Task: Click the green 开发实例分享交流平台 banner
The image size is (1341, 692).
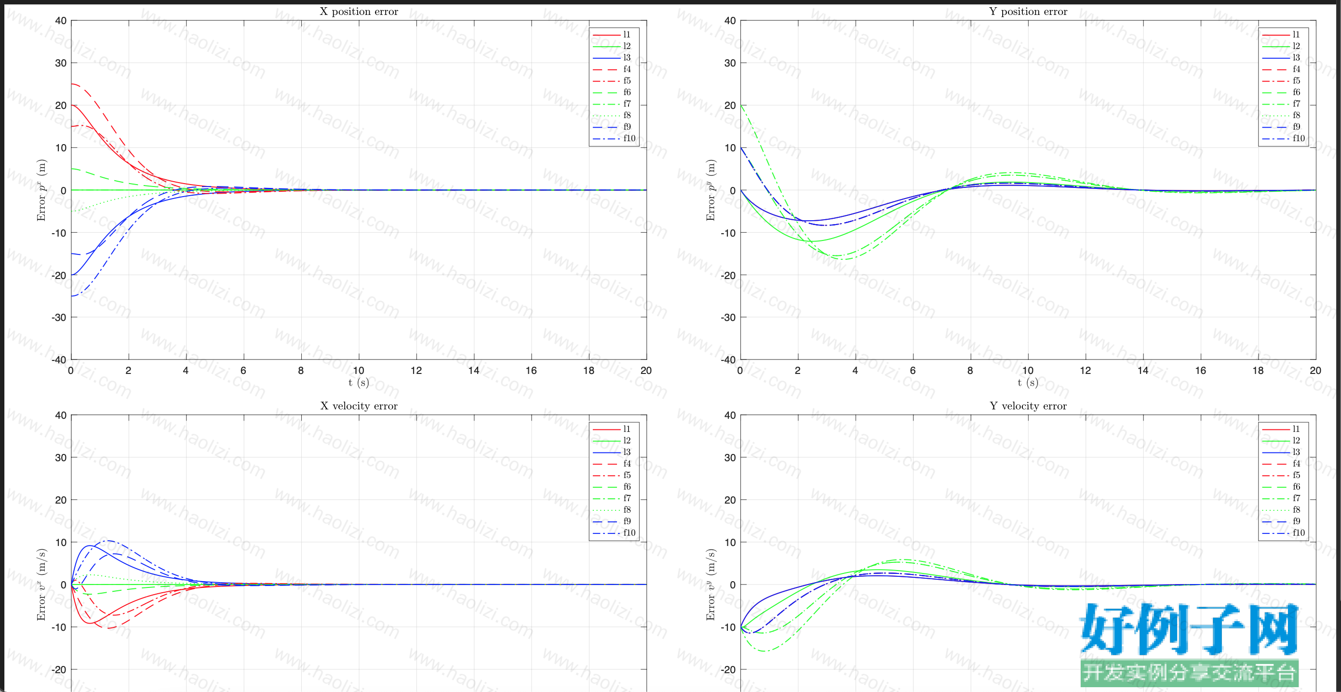Action: tap(1190, 673)
